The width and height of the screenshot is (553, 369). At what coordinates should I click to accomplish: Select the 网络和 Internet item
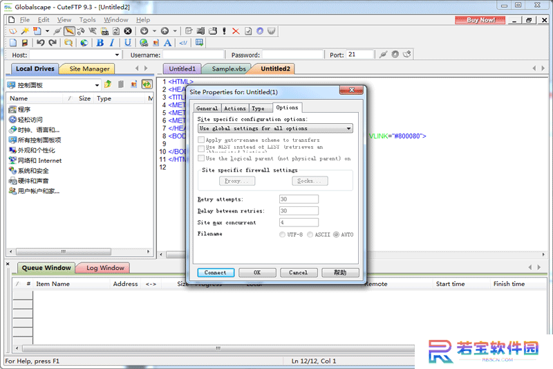pos(35,161)
